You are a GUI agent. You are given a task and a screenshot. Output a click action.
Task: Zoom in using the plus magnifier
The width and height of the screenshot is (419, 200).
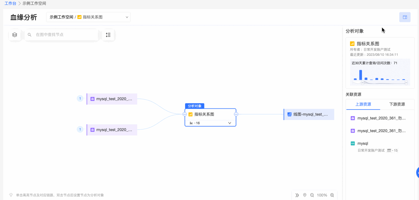332,195
